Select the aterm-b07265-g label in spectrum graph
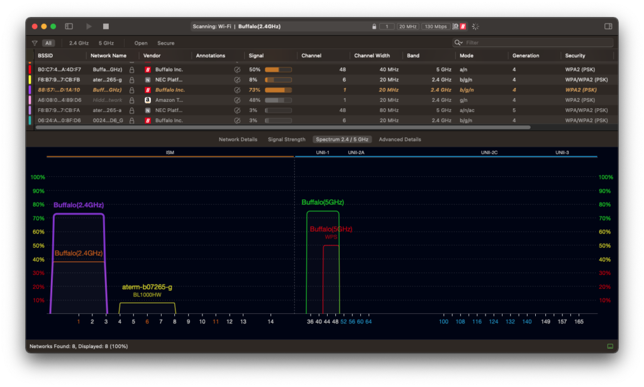 pos(147,287)
